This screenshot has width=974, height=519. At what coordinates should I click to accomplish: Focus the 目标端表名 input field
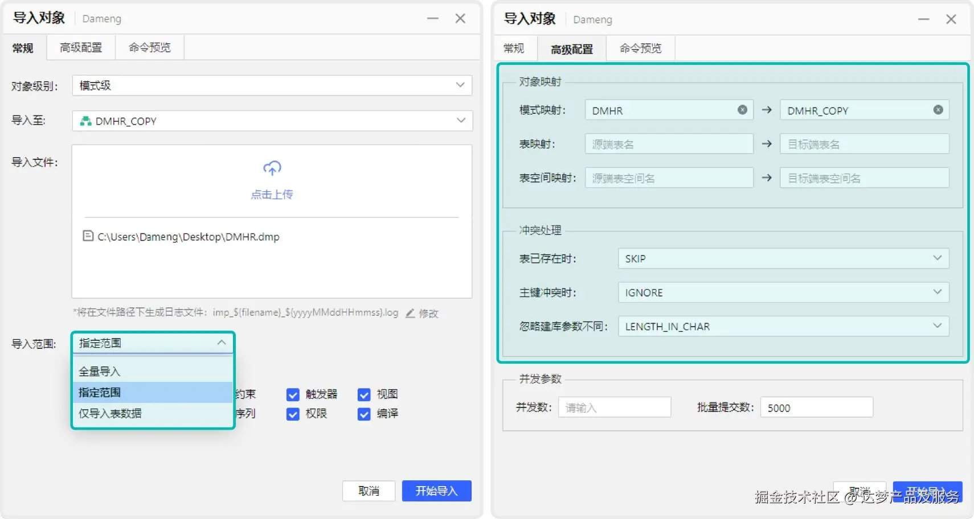click(x=865, y=144)
